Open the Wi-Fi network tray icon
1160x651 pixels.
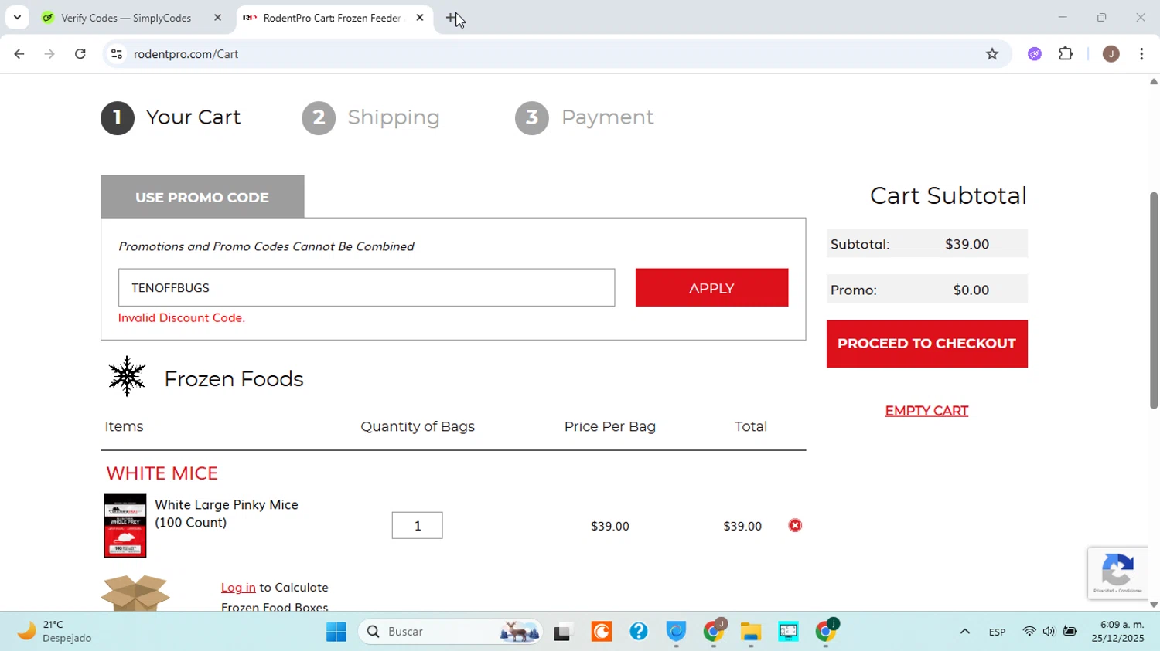pos(1029,632)
